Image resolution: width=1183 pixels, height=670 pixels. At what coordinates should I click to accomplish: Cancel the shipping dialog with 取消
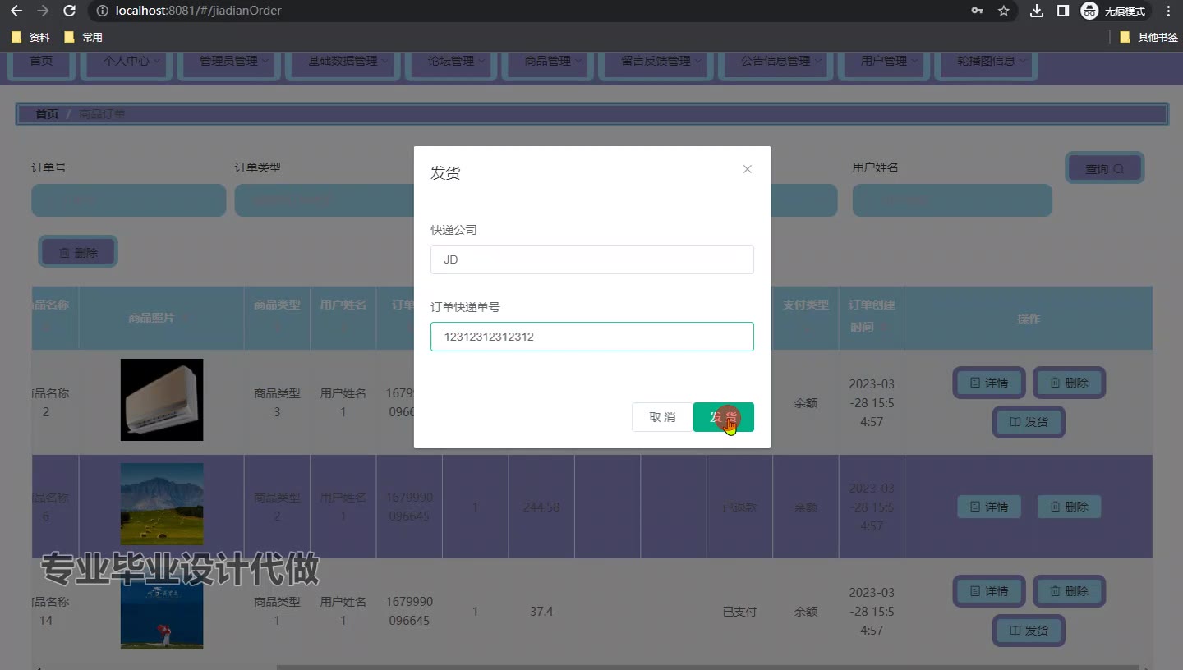(x=662, y=417)
